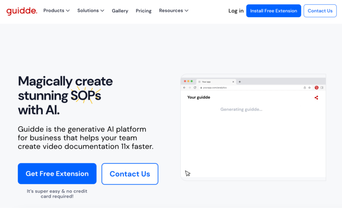The image size is (342, 208).
Task: Close the 'Your app' browser tab
Action: pos(233,82)
